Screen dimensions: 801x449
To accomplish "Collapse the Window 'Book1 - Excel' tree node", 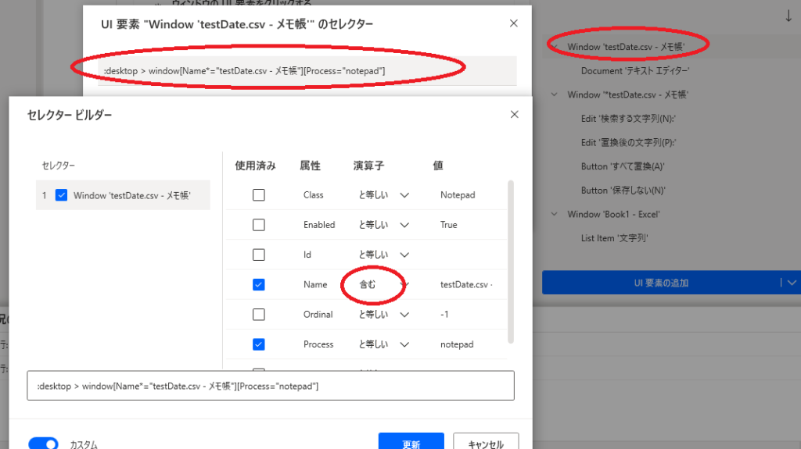I will (555, 214).
